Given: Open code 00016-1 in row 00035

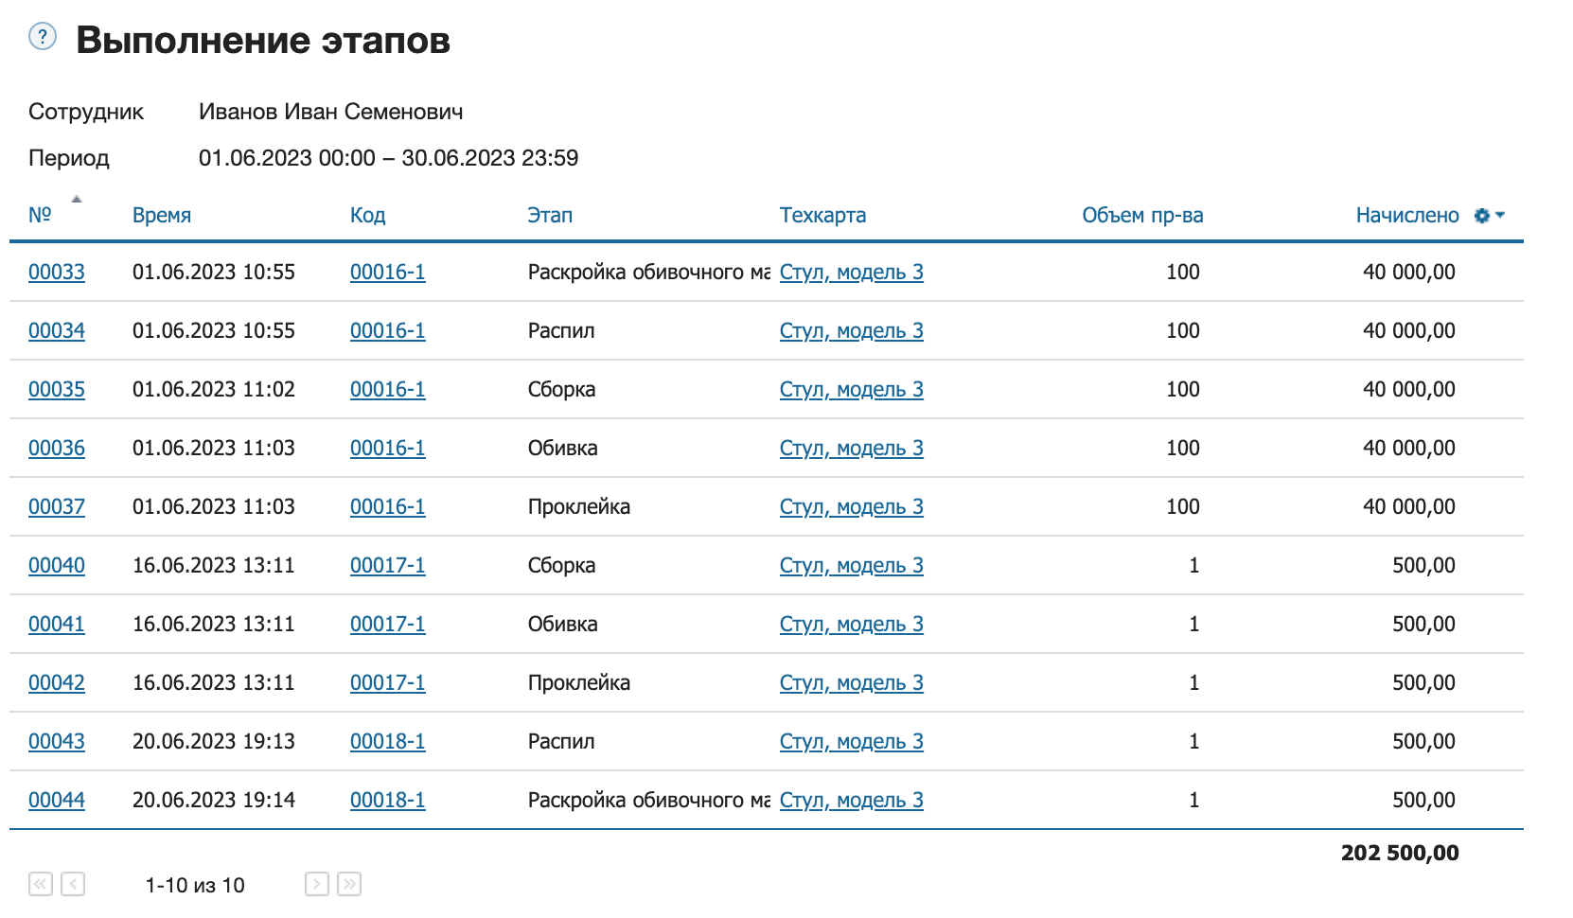Looking at the screenshot, I should coord(387,389).
